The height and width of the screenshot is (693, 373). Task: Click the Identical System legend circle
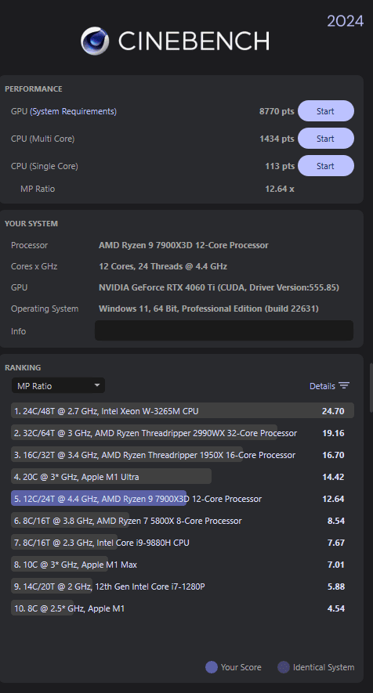pos(284,667)
